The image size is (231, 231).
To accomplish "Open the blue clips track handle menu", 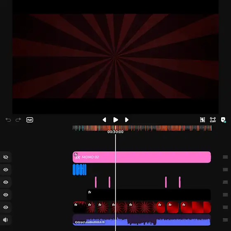I will 225,170.
